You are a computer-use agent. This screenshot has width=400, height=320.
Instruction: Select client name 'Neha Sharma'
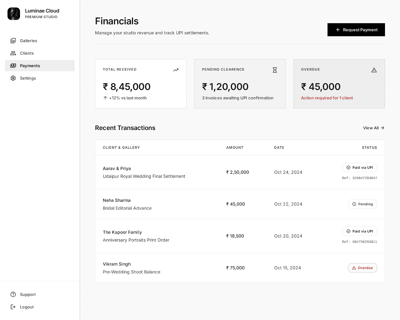tap(117, 200)
